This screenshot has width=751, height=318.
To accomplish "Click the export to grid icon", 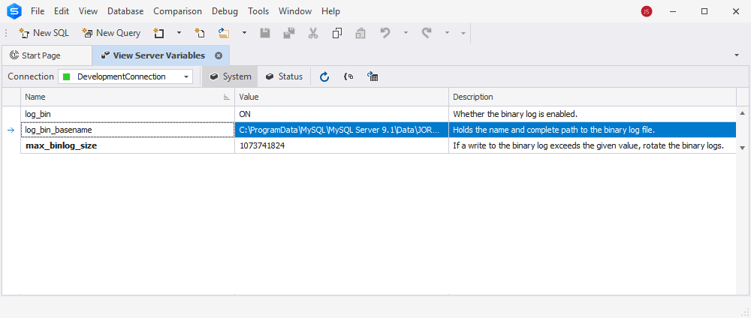I will click(x=372, y=76).
